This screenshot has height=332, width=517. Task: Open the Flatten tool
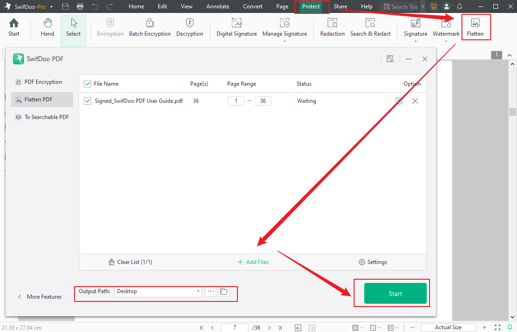pos(476,27)
